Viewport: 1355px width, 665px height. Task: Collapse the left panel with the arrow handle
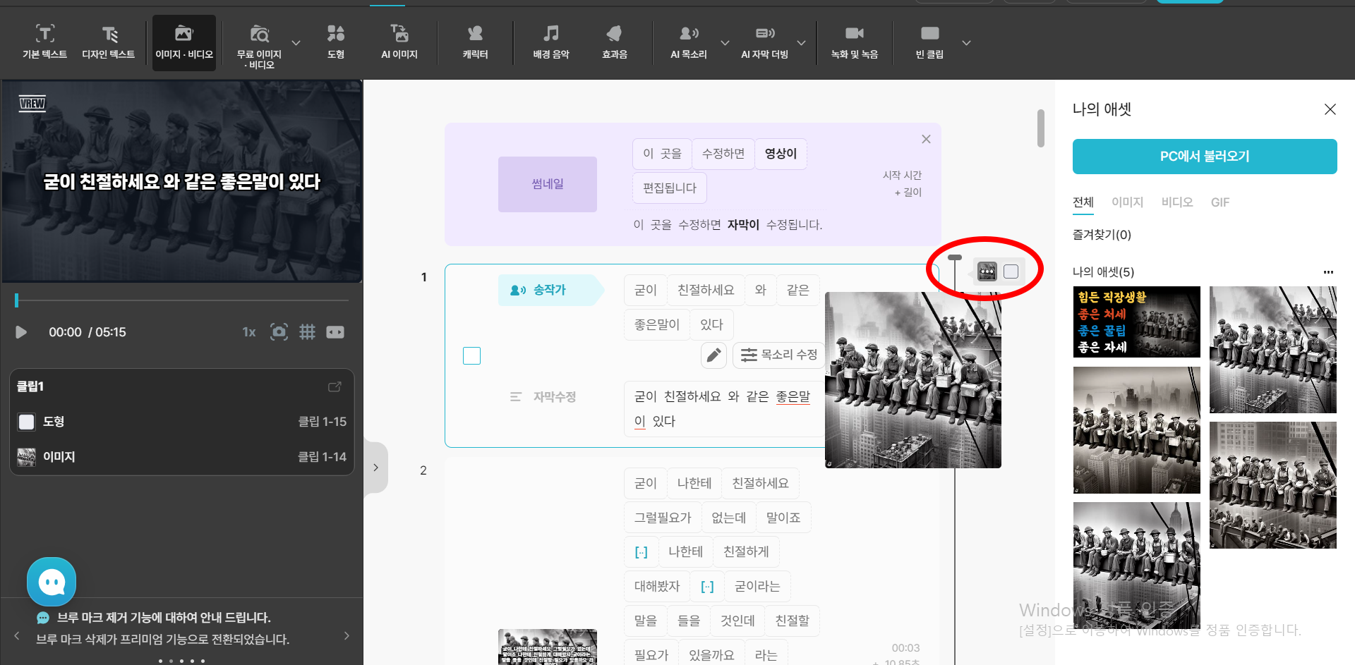tap(375, 468)
